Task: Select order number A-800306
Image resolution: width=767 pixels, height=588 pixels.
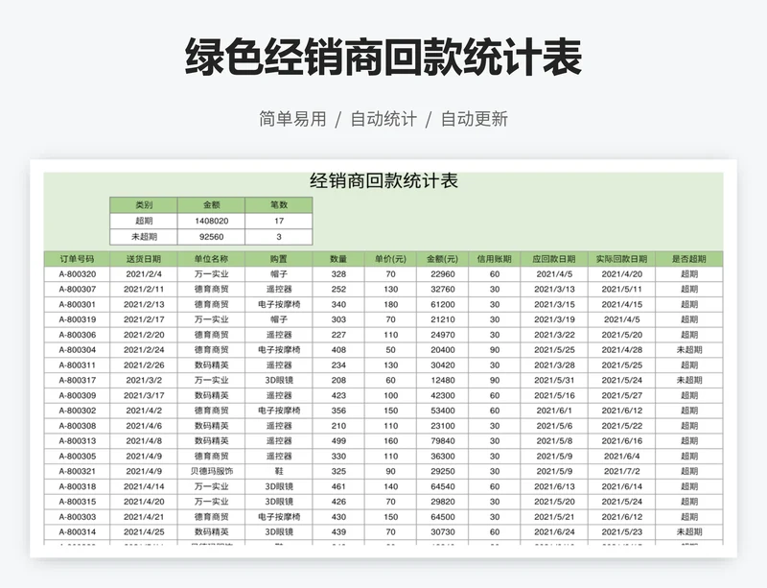Action: (x=78, y=335)
